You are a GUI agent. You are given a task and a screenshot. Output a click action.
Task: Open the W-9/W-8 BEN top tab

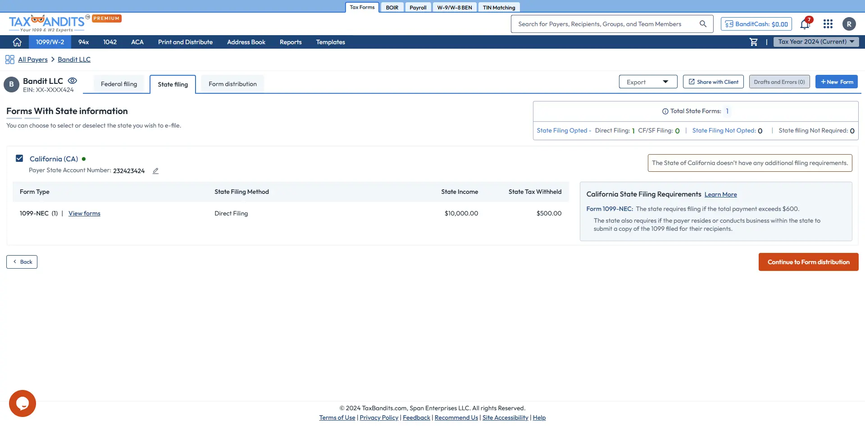click(455, 8)
